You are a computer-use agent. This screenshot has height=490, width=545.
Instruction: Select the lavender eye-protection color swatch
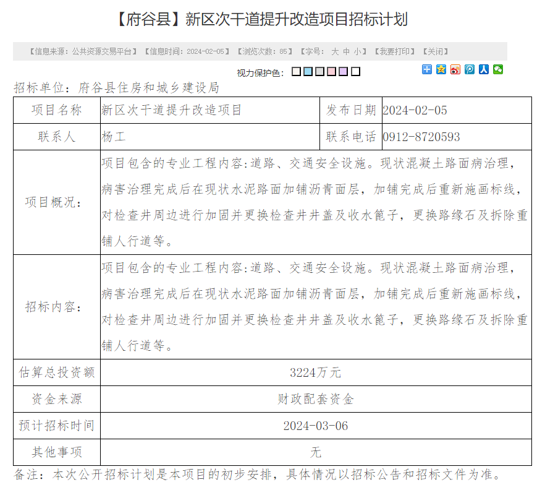pyautogui.click(x=344, y=72)
